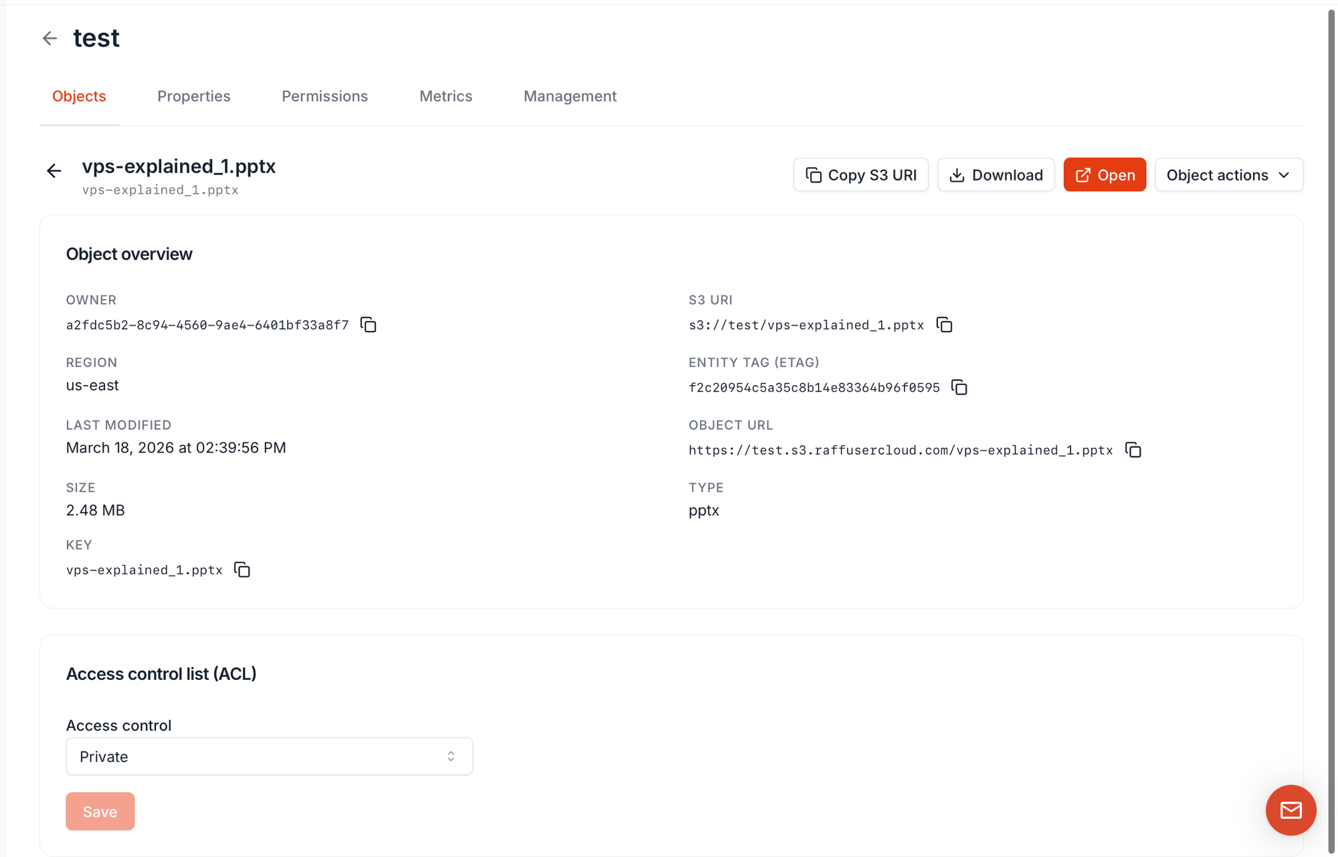Click the test bucket title
The width and height of the screenshot is (1338, 857).
[96, 38]
